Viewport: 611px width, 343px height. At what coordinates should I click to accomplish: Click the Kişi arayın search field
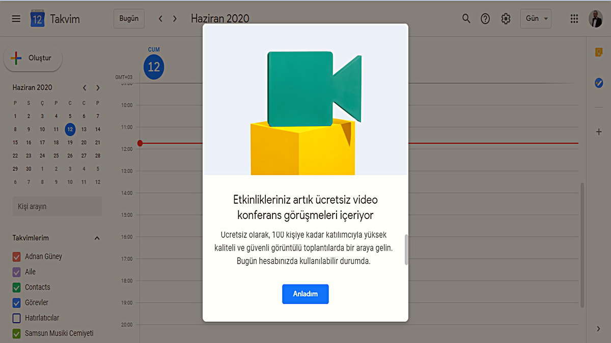pos(57,207)
